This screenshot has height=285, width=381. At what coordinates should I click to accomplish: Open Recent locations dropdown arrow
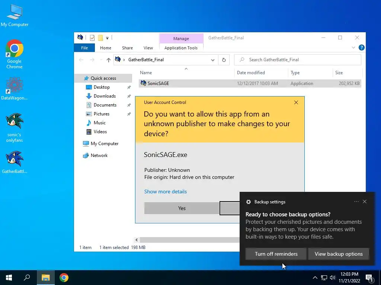tap(101, 60)
